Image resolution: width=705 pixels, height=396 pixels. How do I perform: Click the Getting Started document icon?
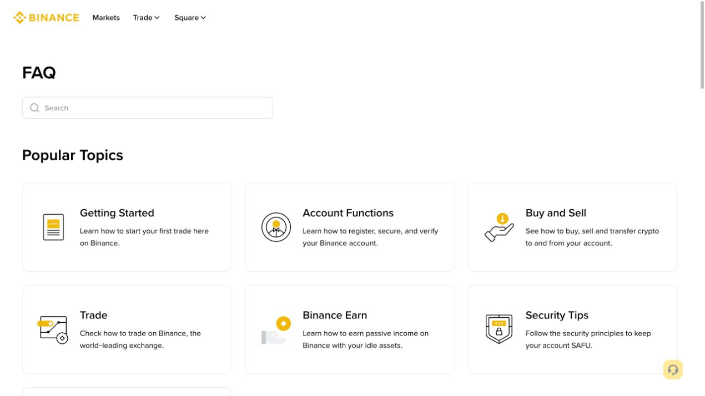(x=53, y=227)
